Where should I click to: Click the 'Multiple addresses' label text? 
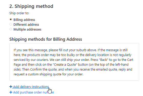pos(27,30)
